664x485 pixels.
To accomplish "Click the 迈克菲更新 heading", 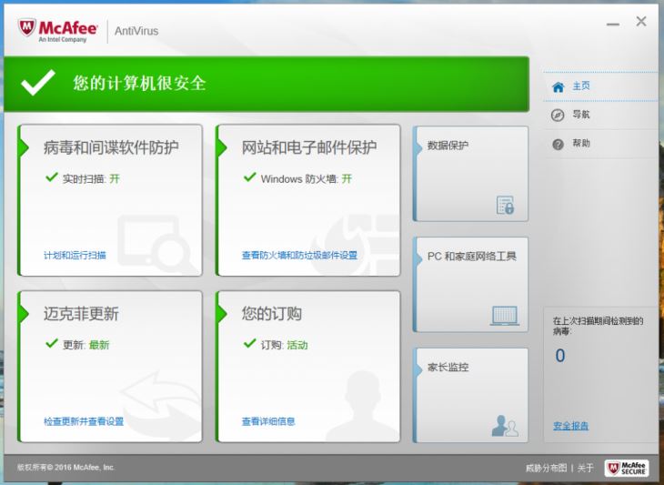I will [81, 314].
